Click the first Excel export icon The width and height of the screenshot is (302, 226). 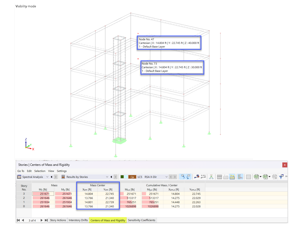[x=256, y=177]
